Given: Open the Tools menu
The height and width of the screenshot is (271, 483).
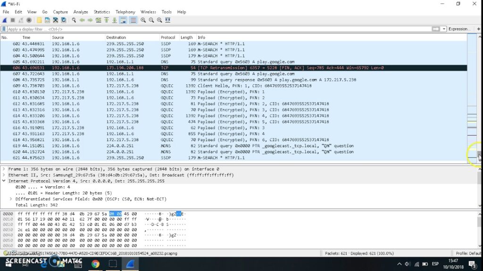Looking at the screenshot, I should pos(167,12).
